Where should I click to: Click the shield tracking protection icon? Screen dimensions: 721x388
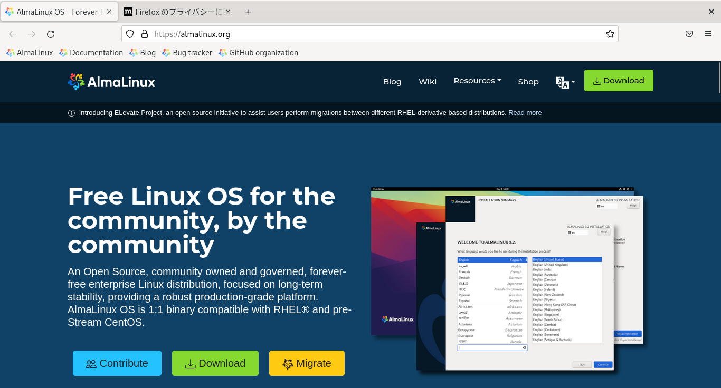[x=130, y=34]
